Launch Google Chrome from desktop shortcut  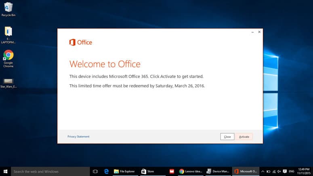tap(8, 59)
